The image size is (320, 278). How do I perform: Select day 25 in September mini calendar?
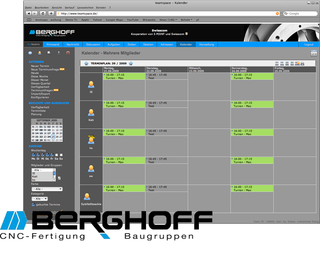tap(53, 137)
